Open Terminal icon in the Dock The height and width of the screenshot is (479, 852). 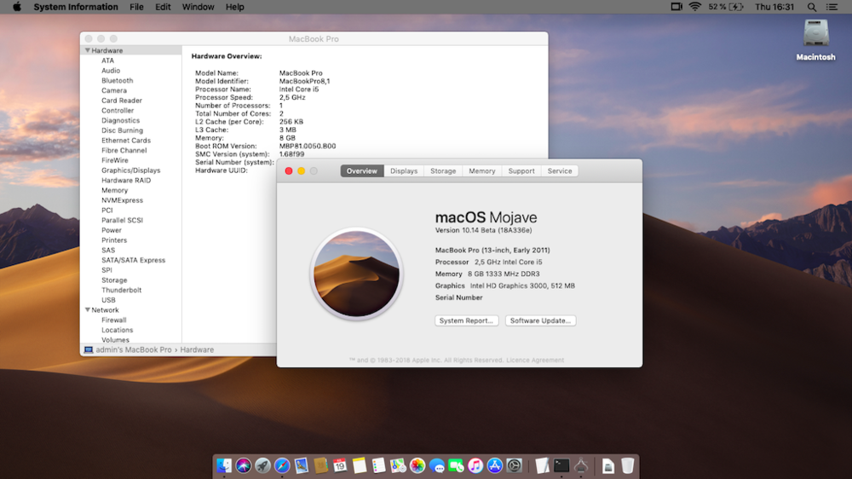click(561, 466)
